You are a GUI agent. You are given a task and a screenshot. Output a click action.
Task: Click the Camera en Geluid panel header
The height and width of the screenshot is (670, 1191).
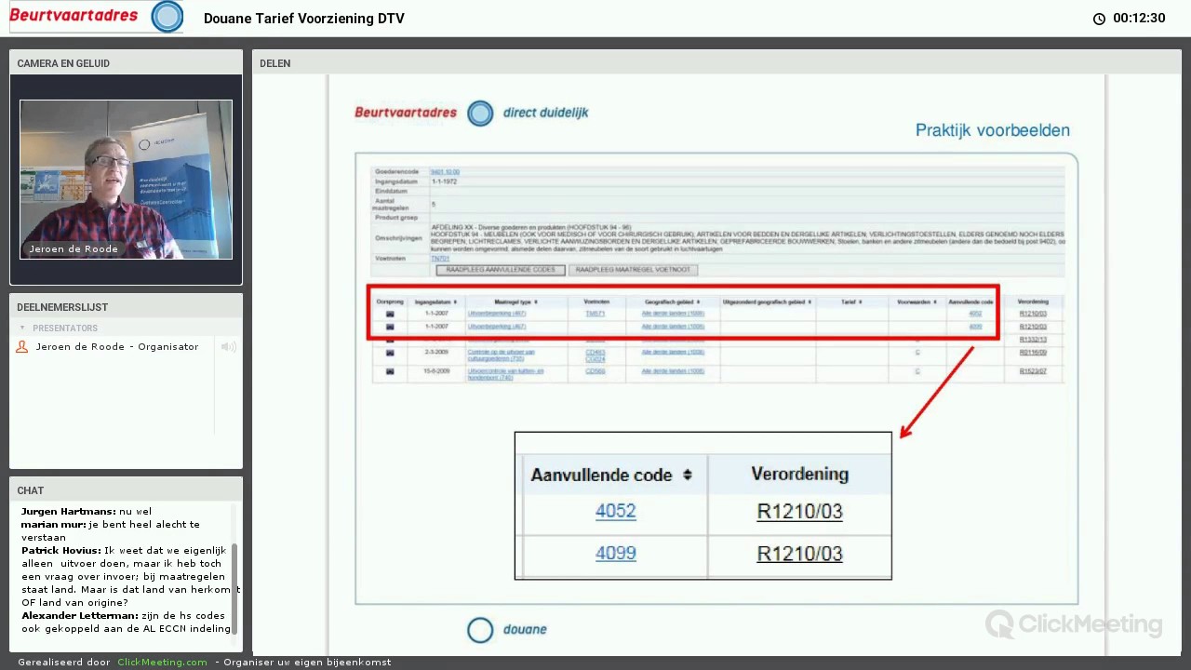[126, 63]
